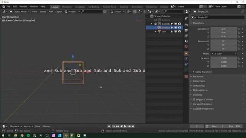Toggle selectability of the Empty object

click(172, 28)
